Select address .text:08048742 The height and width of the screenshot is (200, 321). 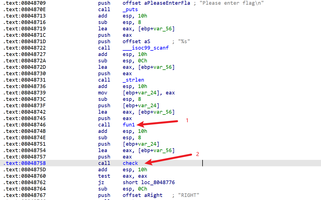click(x=24, y=112)
